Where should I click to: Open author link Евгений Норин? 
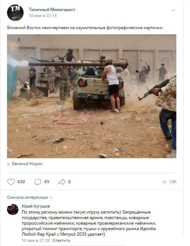(27, 164)
